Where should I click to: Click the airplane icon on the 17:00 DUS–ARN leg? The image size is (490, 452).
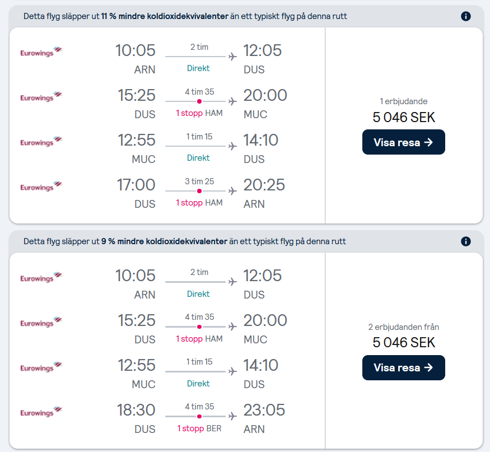pos(232,190)
